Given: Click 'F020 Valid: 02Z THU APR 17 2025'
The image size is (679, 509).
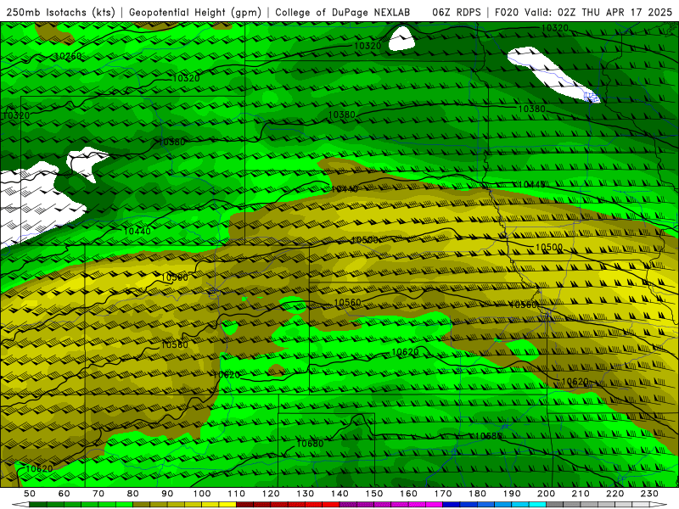Looking at the screenshot, I should pyautogui.click(x=583, y=13).
